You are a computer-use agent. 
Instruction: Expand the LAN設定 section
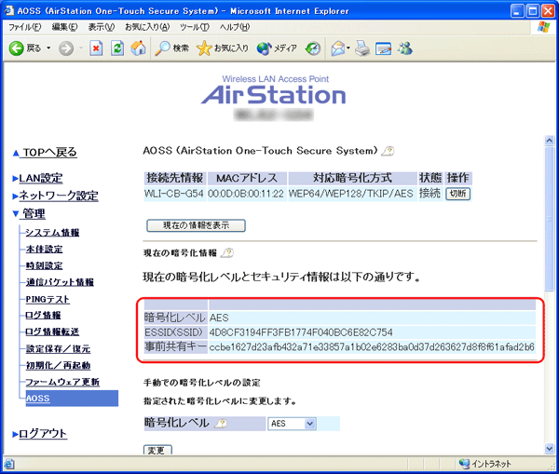coord(40,178)
